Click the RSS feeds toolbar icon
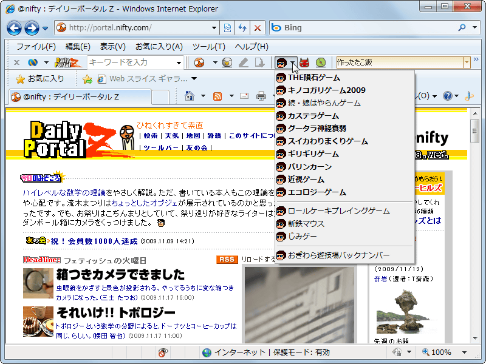486x364 pixels. pyautogui.click(x=217, y=96)
